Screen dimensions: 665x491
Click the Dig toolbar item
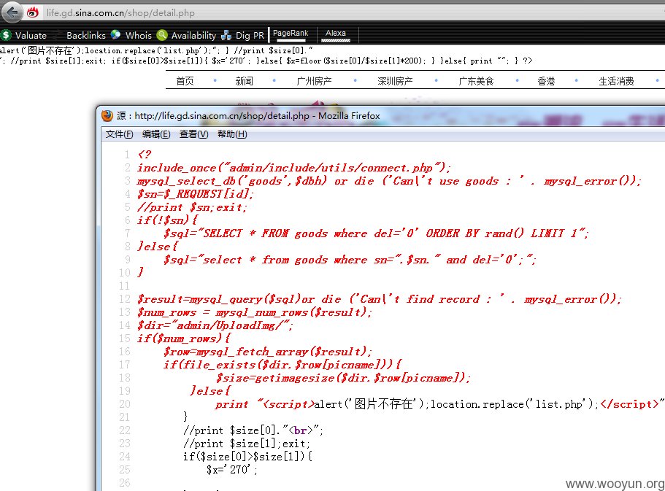click(x=242, y=36)
